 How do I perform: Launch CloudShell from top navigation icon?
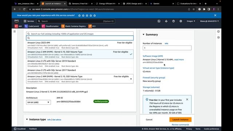tap(159, 21)
